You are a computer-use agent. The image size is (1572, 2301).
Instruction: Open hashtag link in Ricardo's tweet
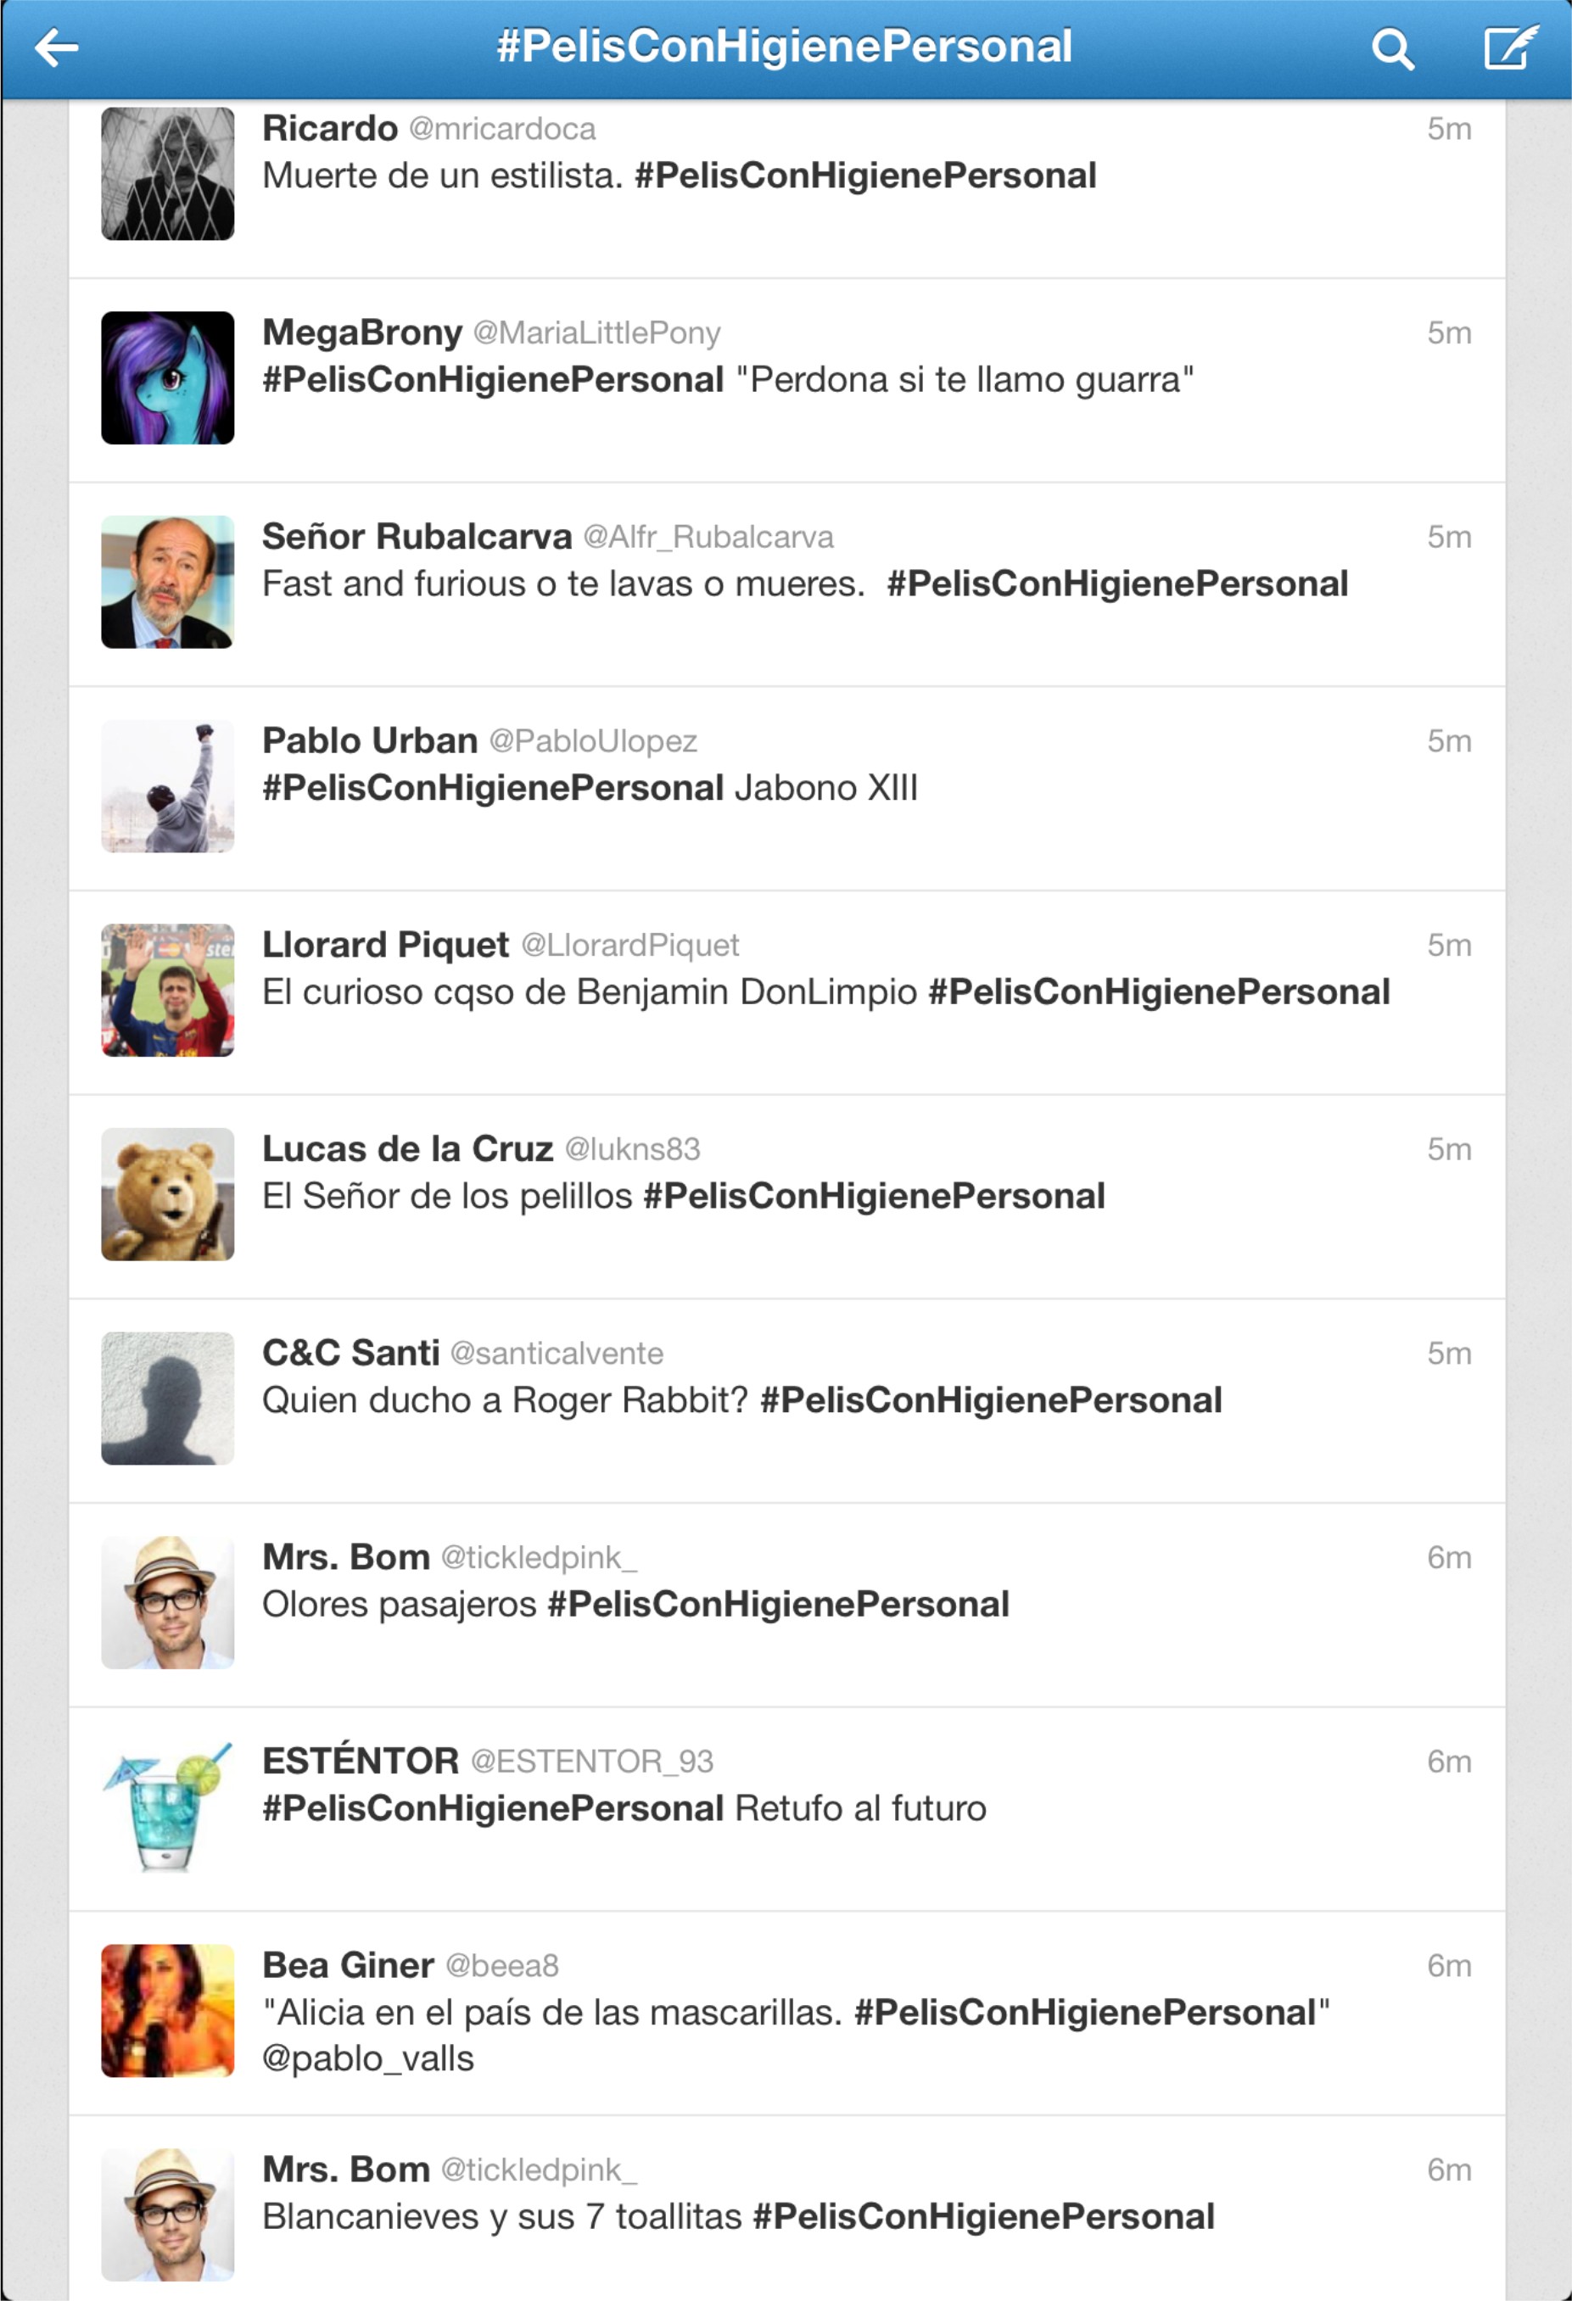coord(864,176)
